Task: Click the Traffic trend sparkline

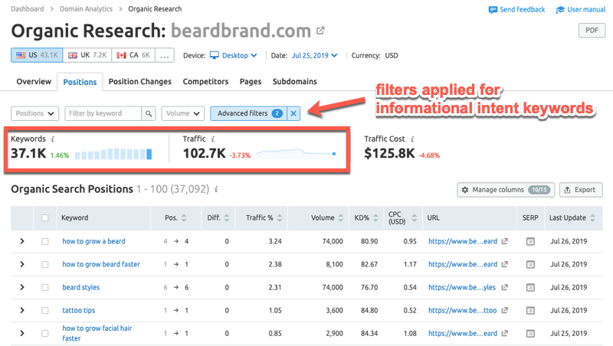Action: click(x=296, y=153)
